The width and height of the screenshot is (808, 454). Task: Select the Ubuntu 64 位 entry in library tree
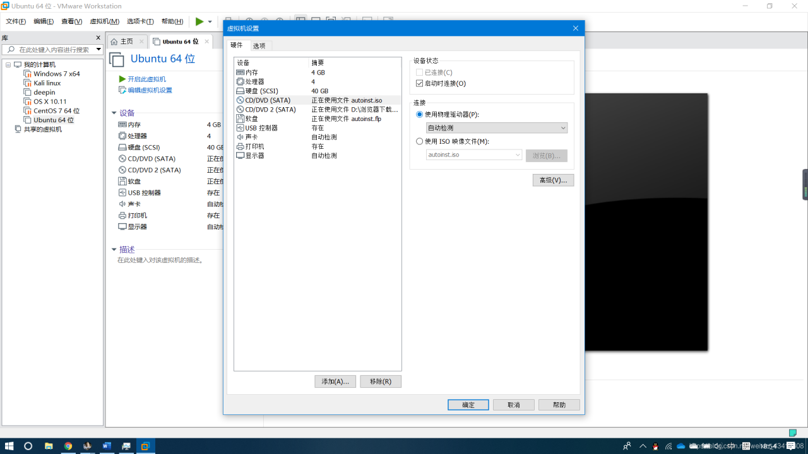click(x=54, y=120)
